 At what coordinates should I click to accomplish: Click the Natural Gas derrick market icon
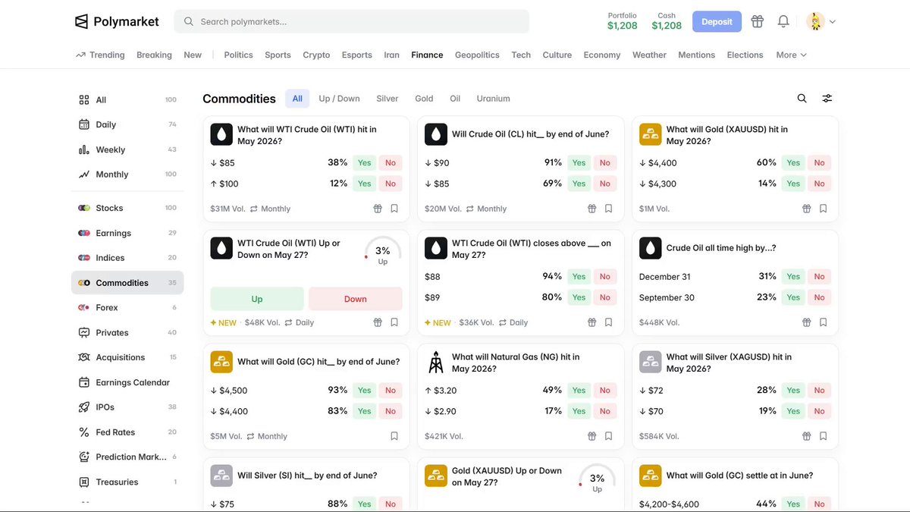coord(435,362)
